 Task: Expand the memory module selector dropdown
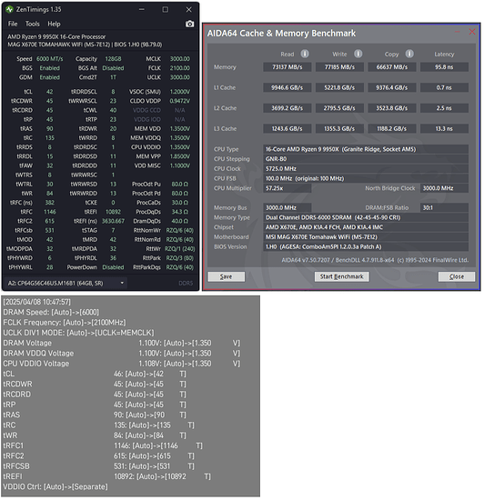(x=66, y=283)
